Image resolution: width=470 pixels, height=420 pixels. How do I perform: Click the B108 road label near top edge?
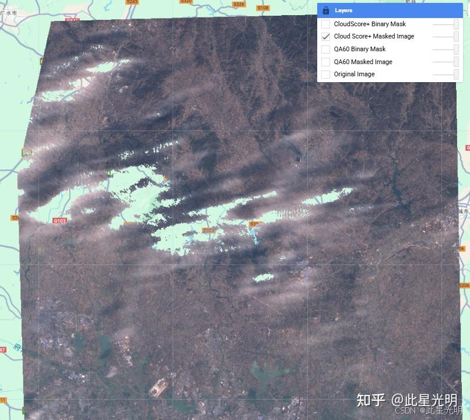[264, 8]
